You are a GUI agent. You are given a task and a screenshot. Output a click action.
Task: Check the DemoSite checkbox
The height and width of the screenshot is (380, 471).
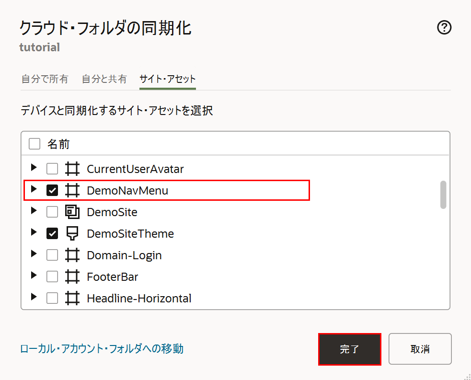click(x=52, y=212)
